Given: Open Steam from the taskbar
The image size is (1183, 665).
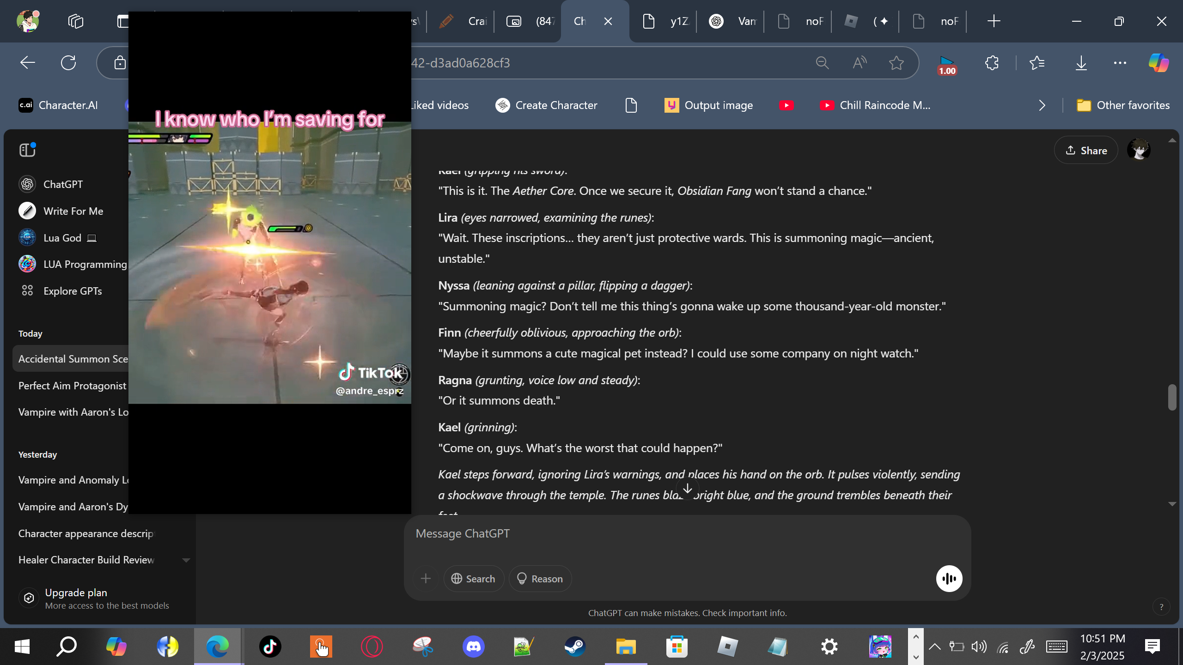Looking at the screenshot, I should 575,647.
